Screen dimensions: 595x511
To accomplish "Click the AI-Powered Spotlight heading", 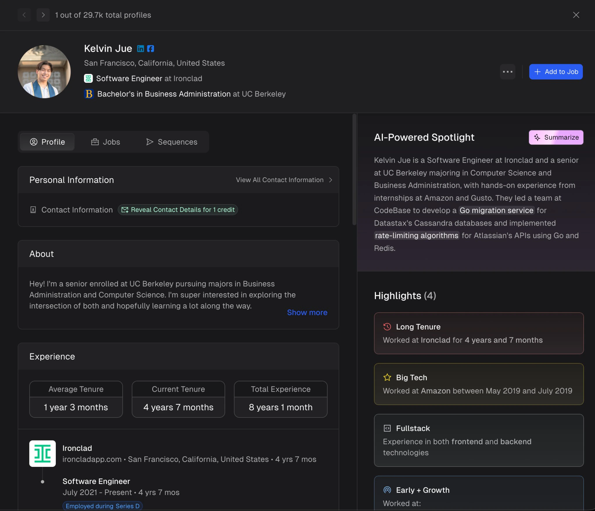I will [x=424, y=137].
